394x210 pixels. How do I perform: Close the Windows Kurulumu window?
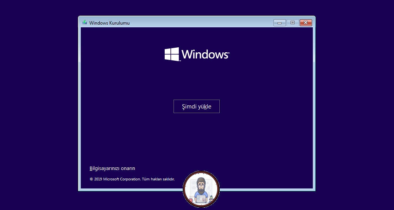[x=306, y=23]
